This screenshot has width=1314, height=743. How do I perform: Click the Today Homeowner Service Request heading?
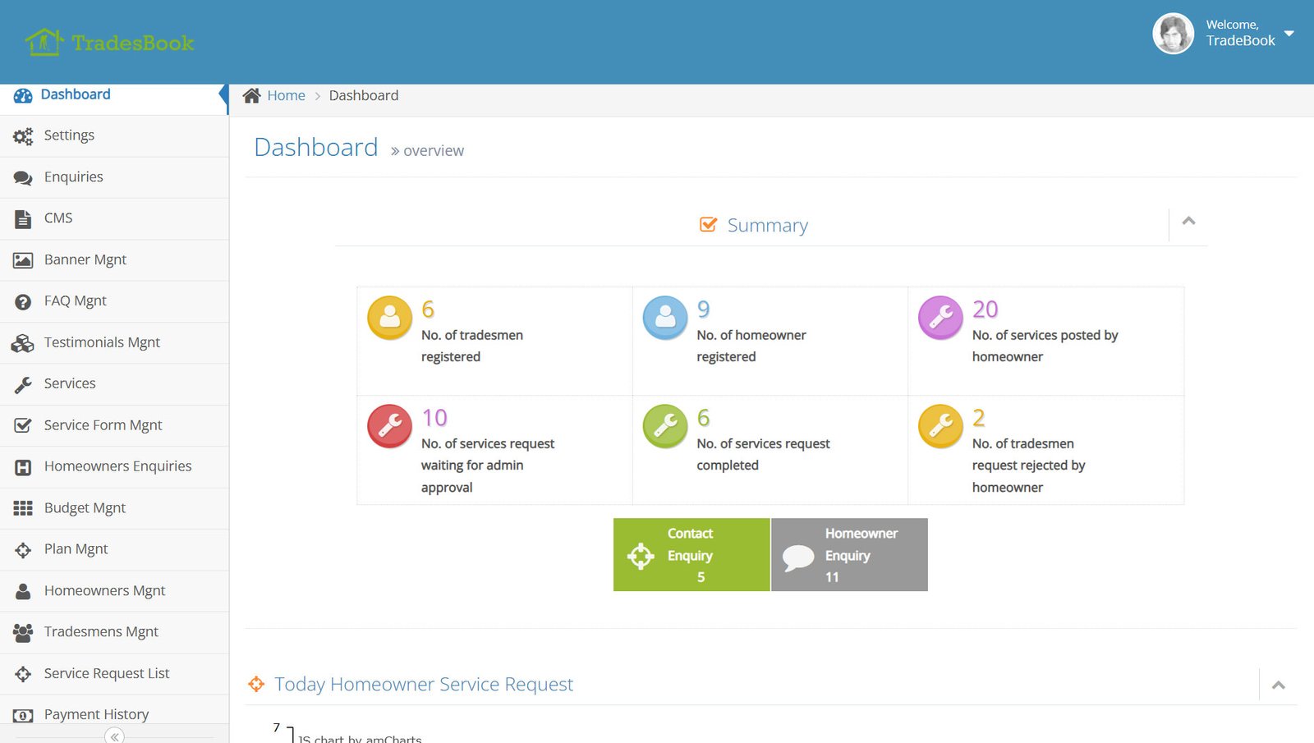(x=424, y=684)
